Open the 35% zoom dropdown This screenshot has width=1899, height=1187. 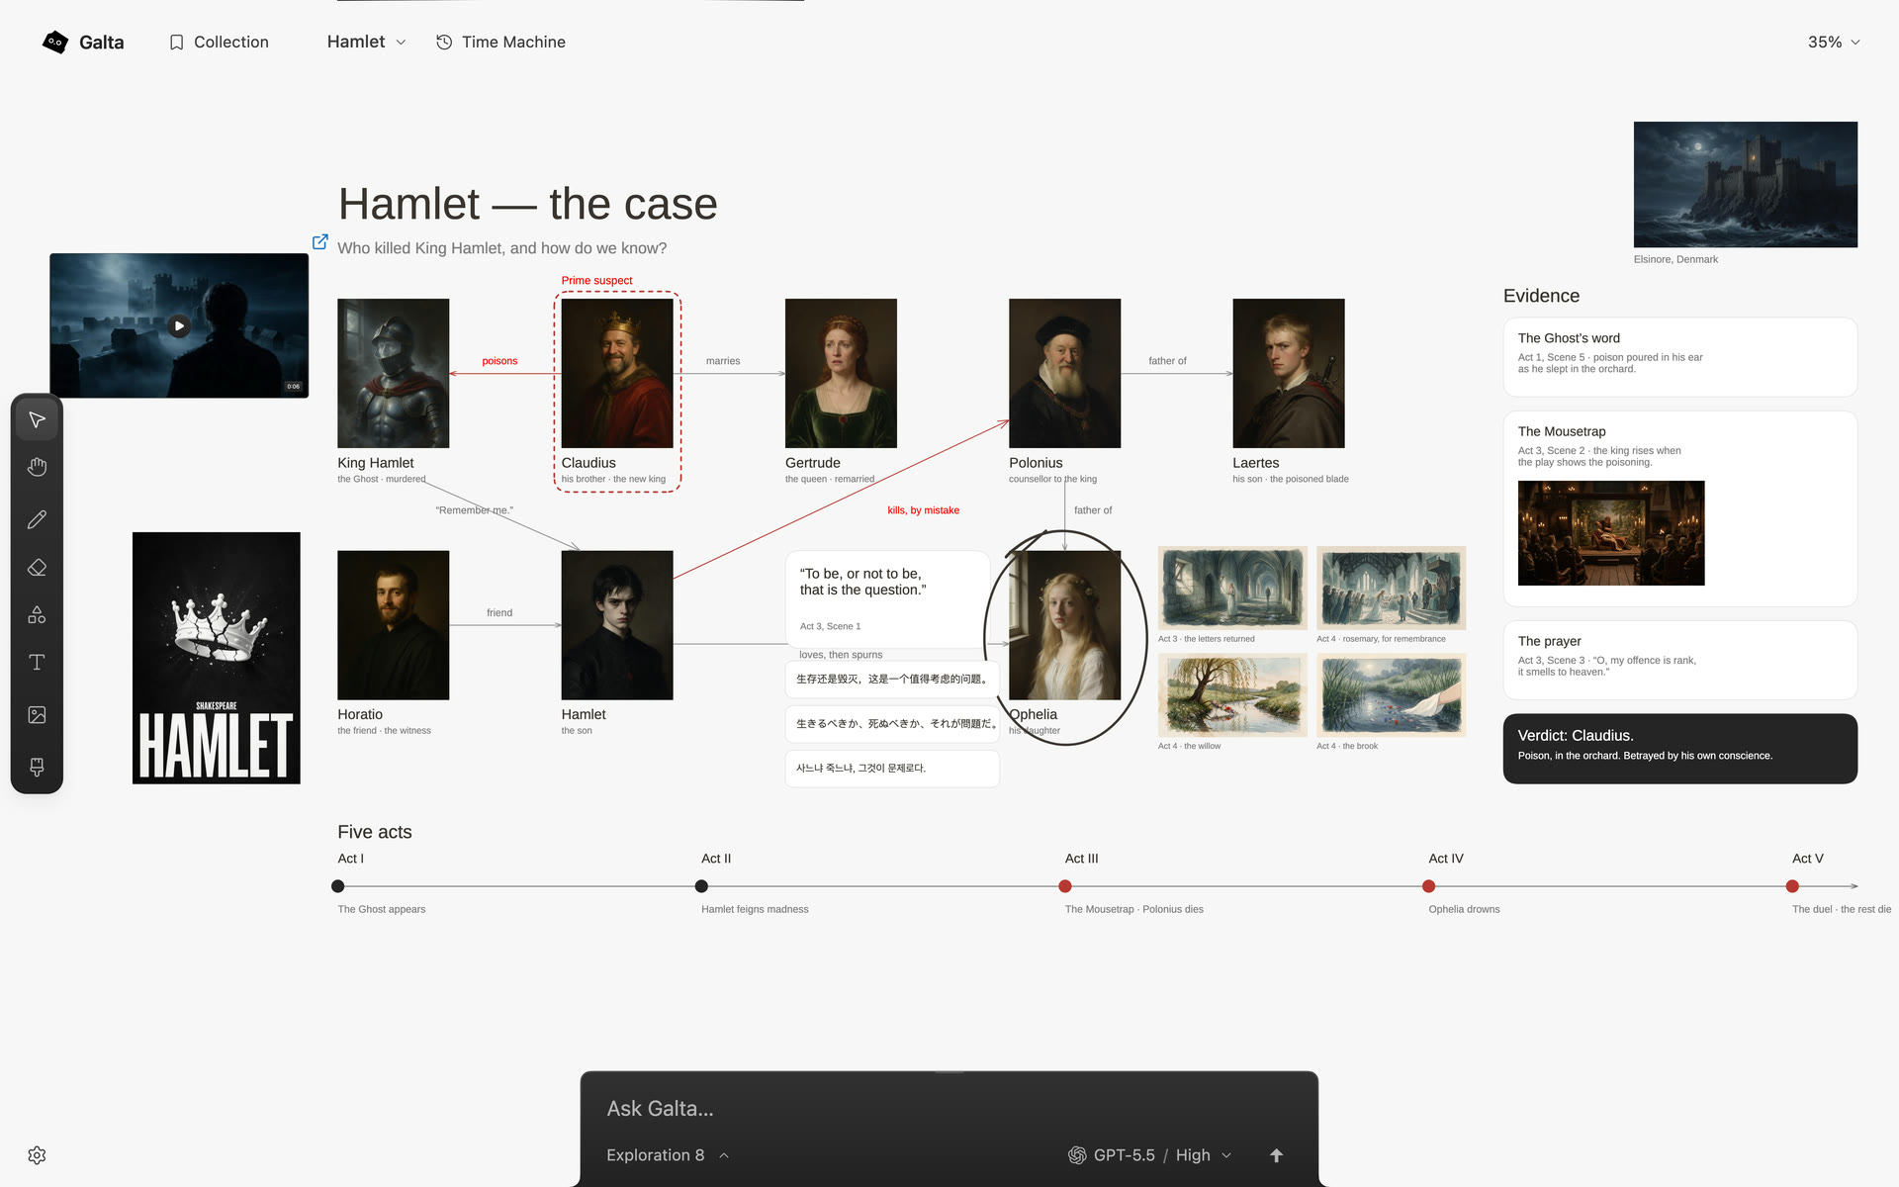click(x=1834, y=42)
